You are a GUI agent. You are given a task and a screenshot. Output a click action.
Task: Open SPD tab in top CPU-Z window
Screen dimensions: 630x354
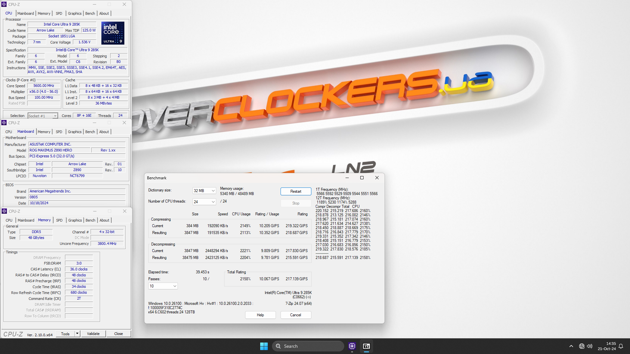(59, 13)
